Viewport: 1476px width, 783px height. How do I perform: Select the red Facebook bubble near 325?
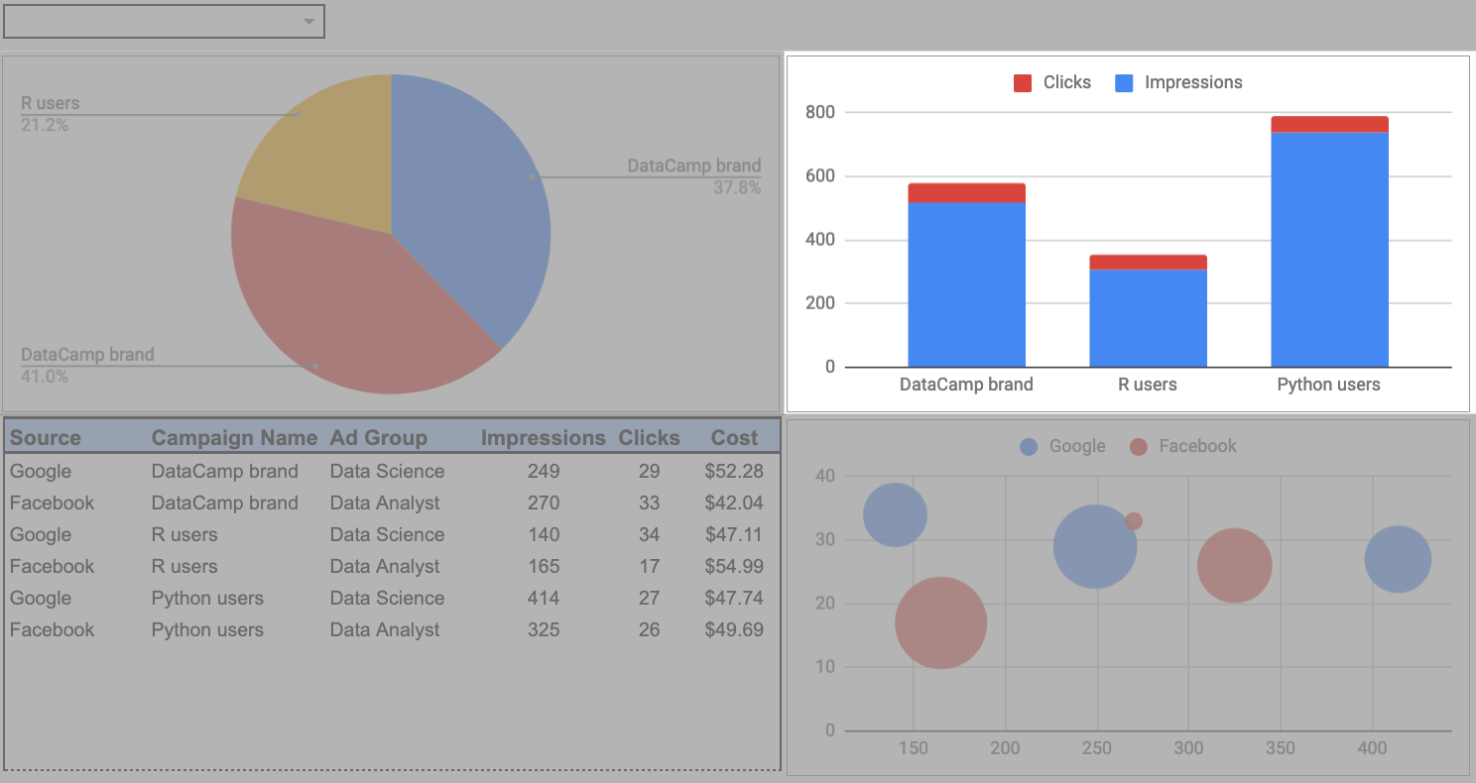click(1235, 565)
